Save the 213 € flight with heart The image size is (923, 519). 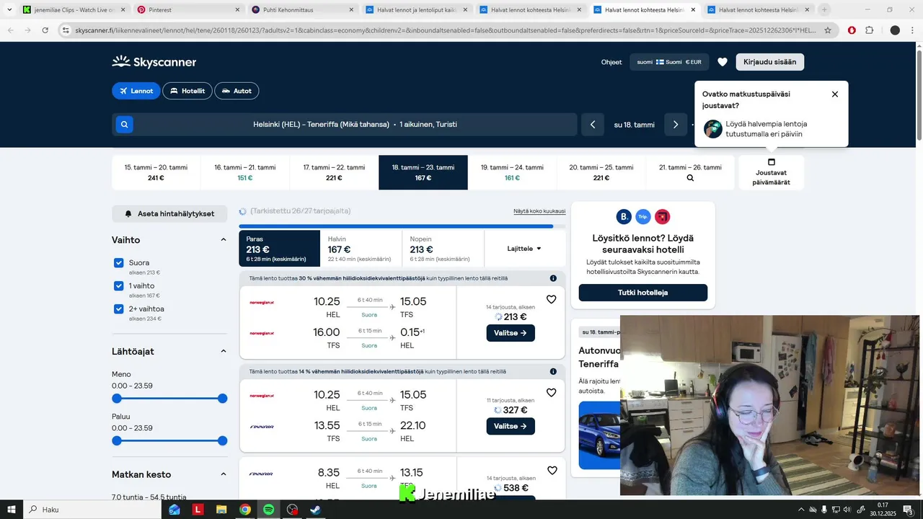pos(551,299)
